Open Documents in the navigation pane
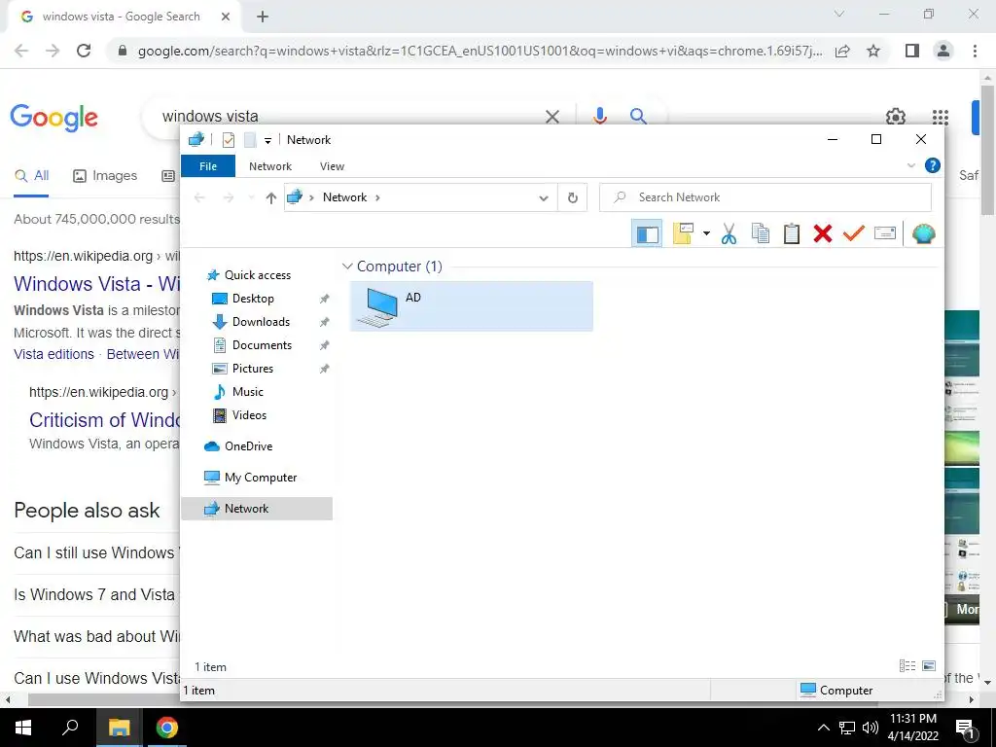Image resolution: width=996 pixels, height=747 pixels. tap(262, 345)
